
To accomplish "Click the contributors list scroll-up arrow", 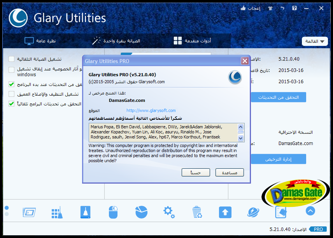I will (241, 127).
